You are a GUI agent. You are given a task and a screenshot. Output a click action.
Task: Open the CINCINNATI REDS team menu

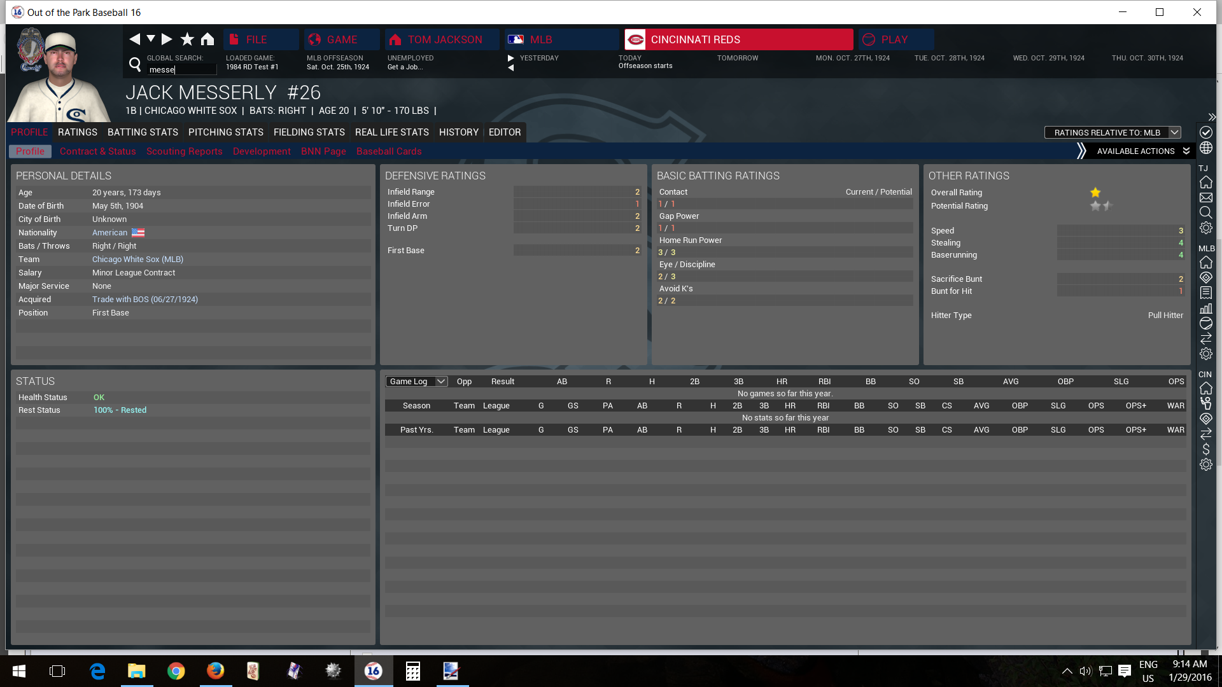tap(738, 39)
